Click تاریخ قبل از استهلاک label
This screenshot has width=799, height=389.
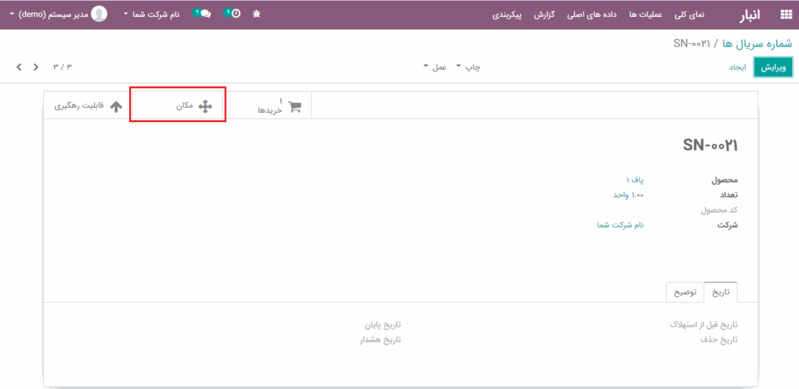pos(704,324)
